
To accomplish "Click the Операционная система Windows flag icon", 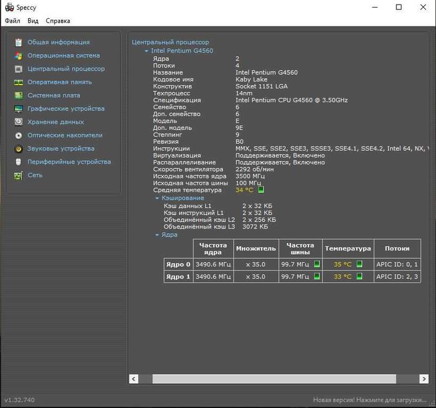I will (18, 55).
